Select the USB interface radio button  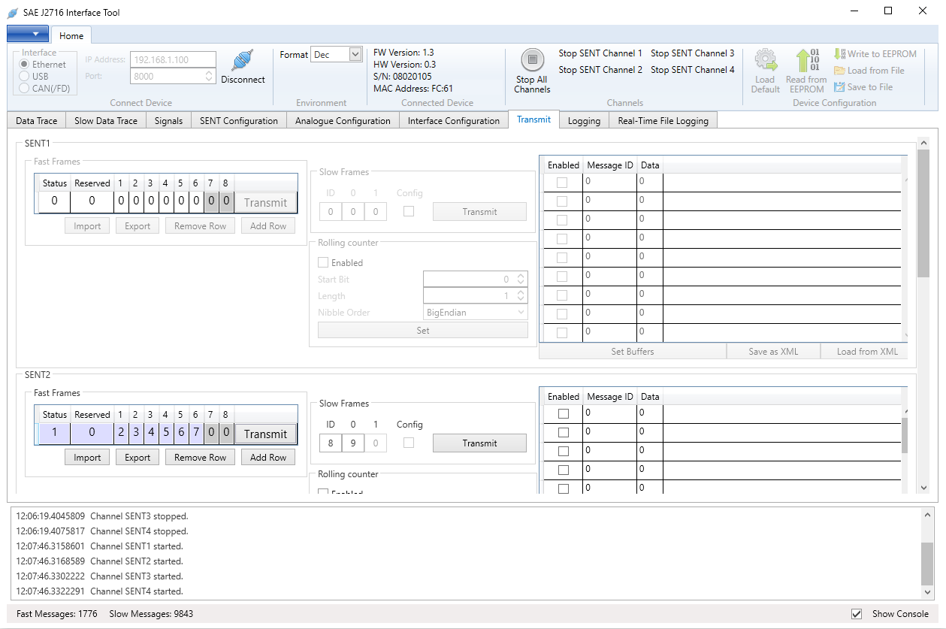[x=25, y=77]
